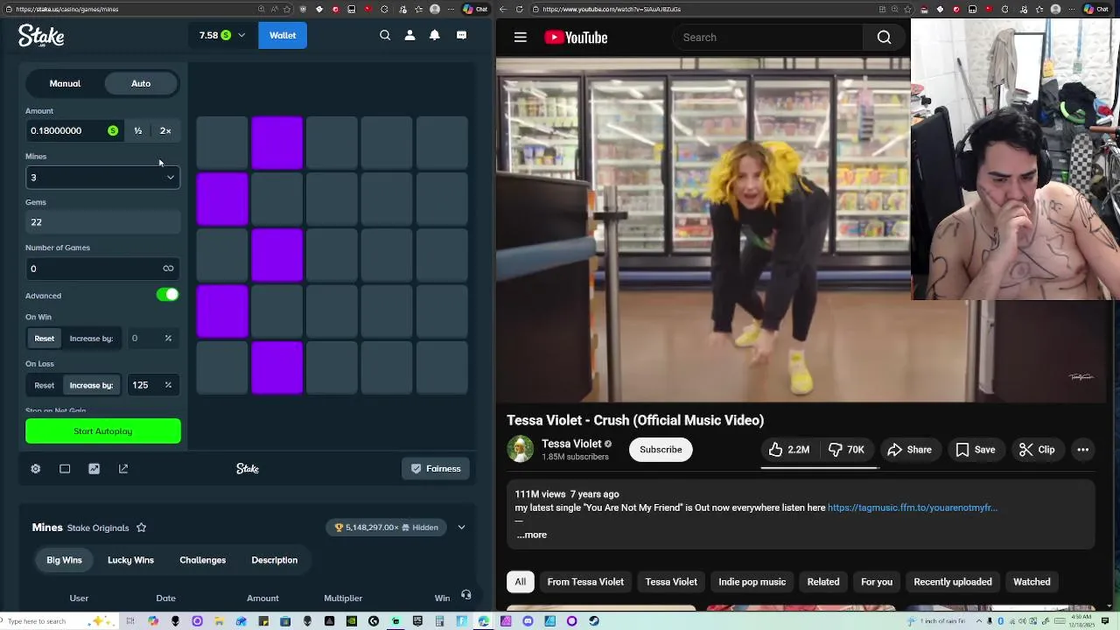Open the Mines count dropdown
Viewport: 1120px width, 630px height.
coord(102,178)
